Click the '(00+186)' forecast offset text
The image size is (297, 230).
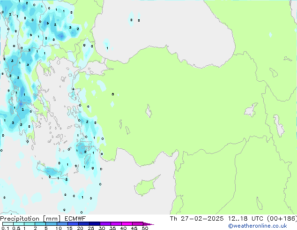pos(282,219)
